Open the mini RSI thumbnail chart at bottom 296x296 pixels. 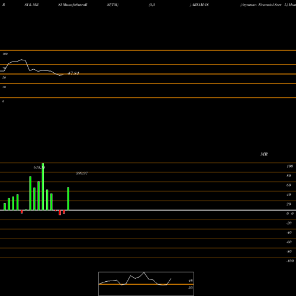point(146,284)
